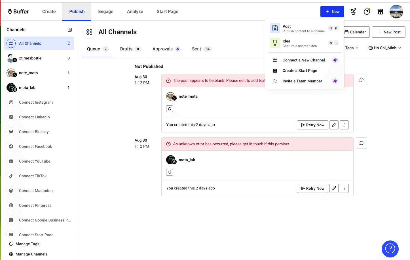The width and height of the screenshot is (410, 260).
Task: Click the Buffer logo
Action: point(18,12)
